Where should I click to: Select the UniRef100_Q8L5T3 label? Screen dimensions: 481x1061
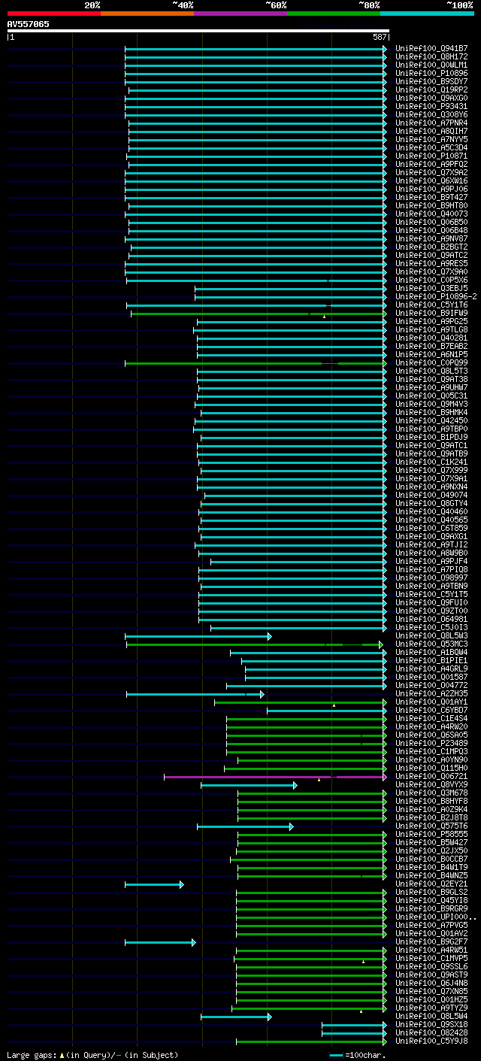(431, 371)
